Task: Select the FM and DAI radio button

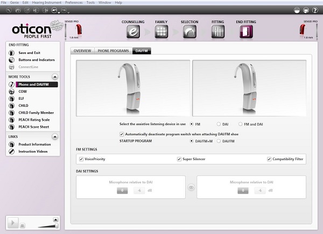Action: tap(240, 123)
